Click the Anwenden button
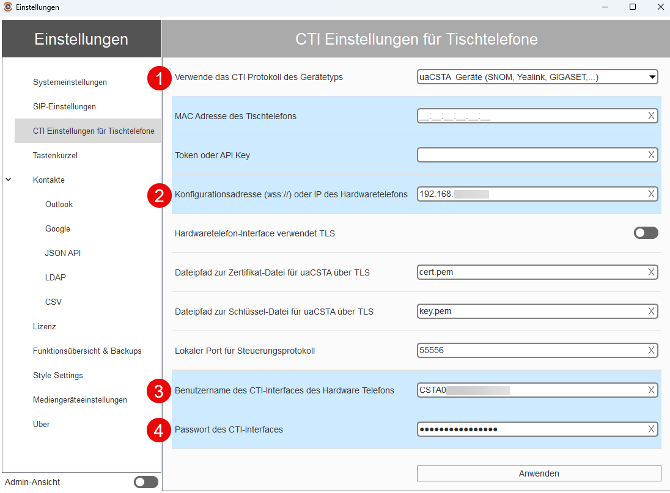This screenshot has width=670, height=493. coord(539,473)
